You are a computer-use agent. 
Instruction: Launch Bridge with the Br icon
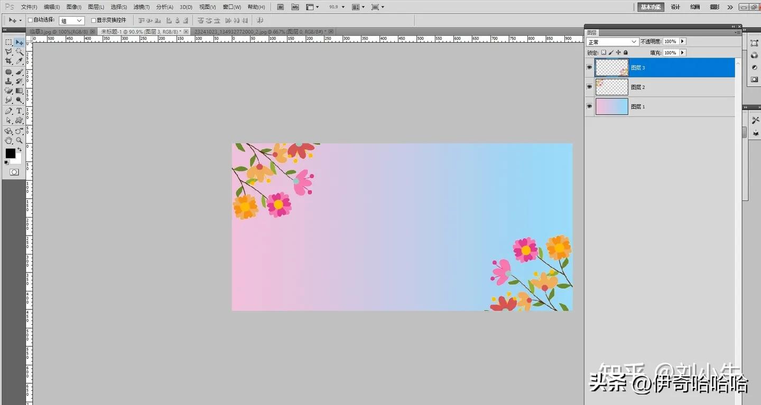pyautogui.click(x=281, y=7)
